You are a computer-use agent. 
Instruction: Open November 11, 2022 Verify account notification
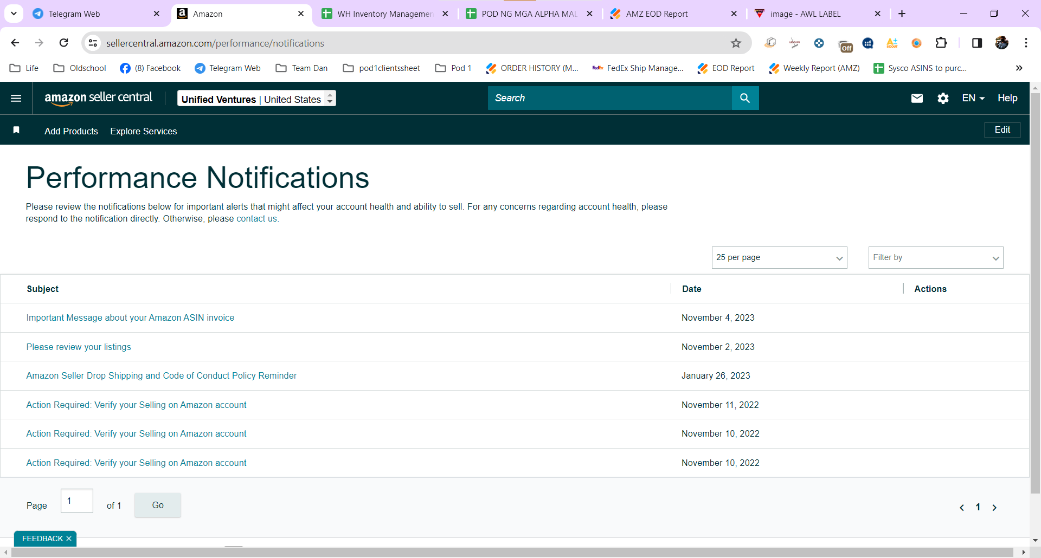coord(136,405)
